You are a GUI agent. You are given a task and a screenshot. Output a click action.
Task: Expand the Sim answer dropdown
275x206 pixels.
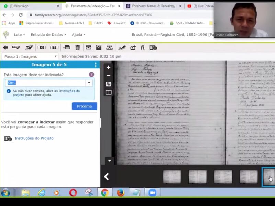pos(89,83)
